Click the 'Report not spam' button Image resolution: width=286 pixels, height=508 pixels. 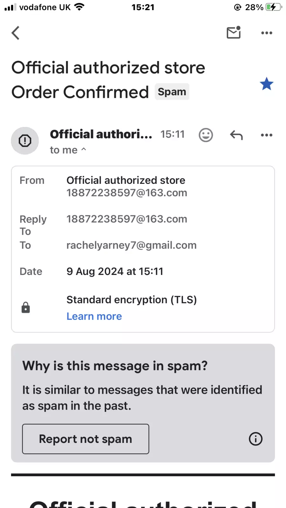(85, 439)
